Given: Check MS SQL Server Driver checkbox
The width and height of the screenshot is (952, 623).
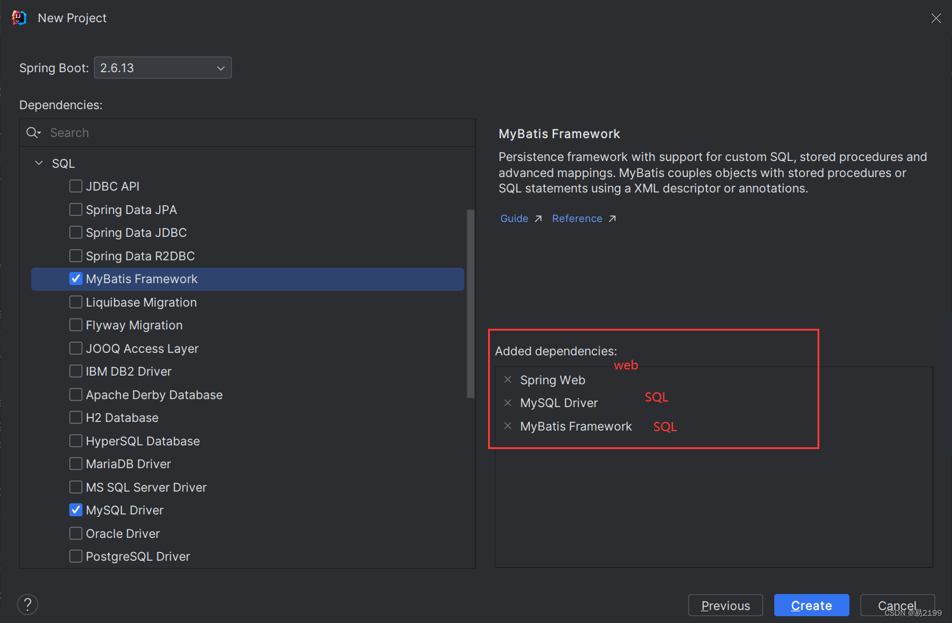Looking at the screenshot, I should pyautogui.click(x=76, y=487).
